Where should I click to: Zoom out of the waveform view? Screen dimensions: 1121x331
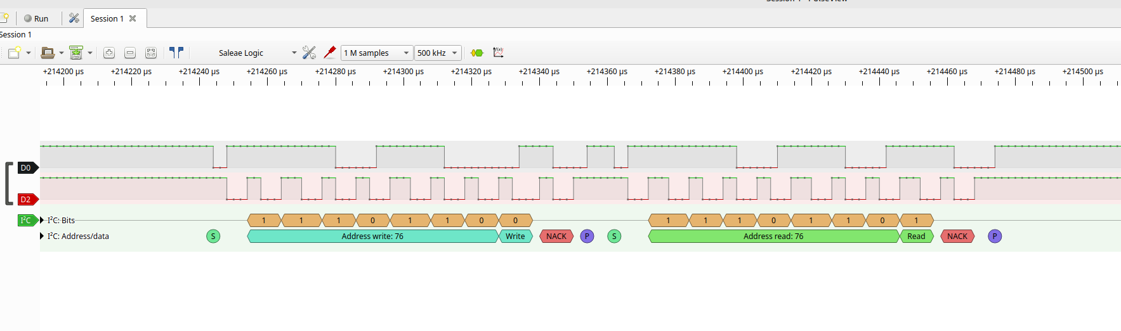[130, 53]
